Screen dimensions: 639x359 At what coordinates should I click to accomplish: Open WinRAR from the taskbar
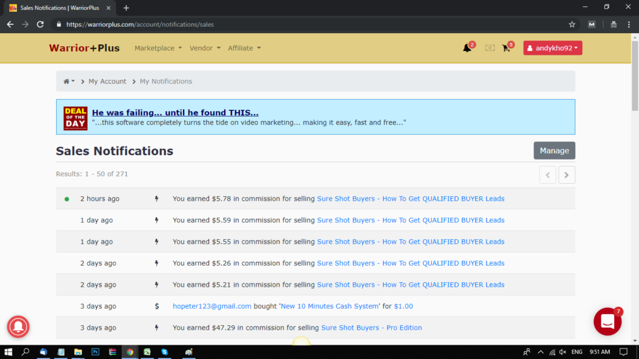112,352
